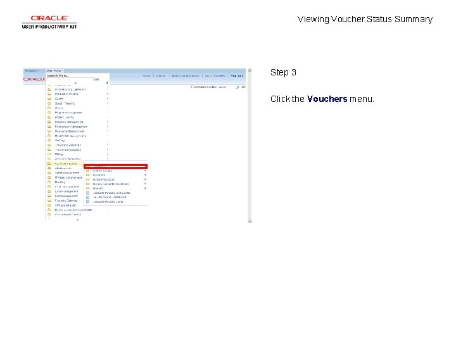Screen dimensions: 456x342
Task: Select IT Asset Management entry
Action: pos(68,177)
